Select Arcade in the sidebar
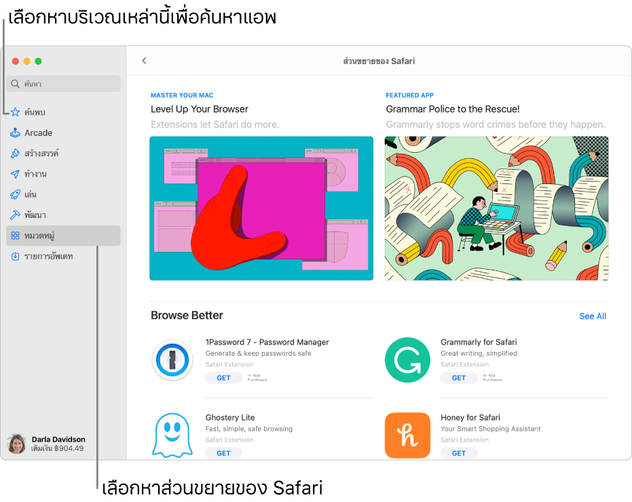Image resolution: width=632 pixels, height=502 pixels. tap(64, 132)
